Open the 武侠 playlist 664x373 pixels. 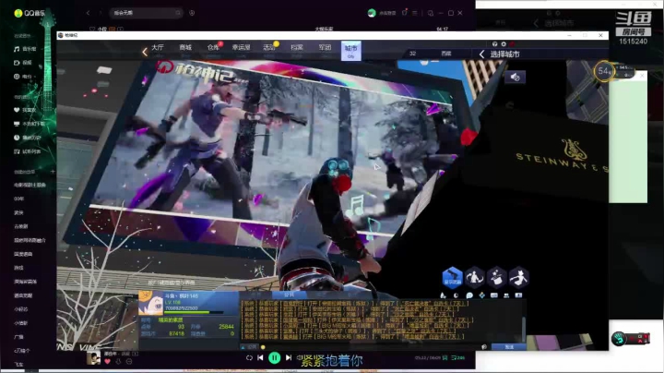(18, 212)
